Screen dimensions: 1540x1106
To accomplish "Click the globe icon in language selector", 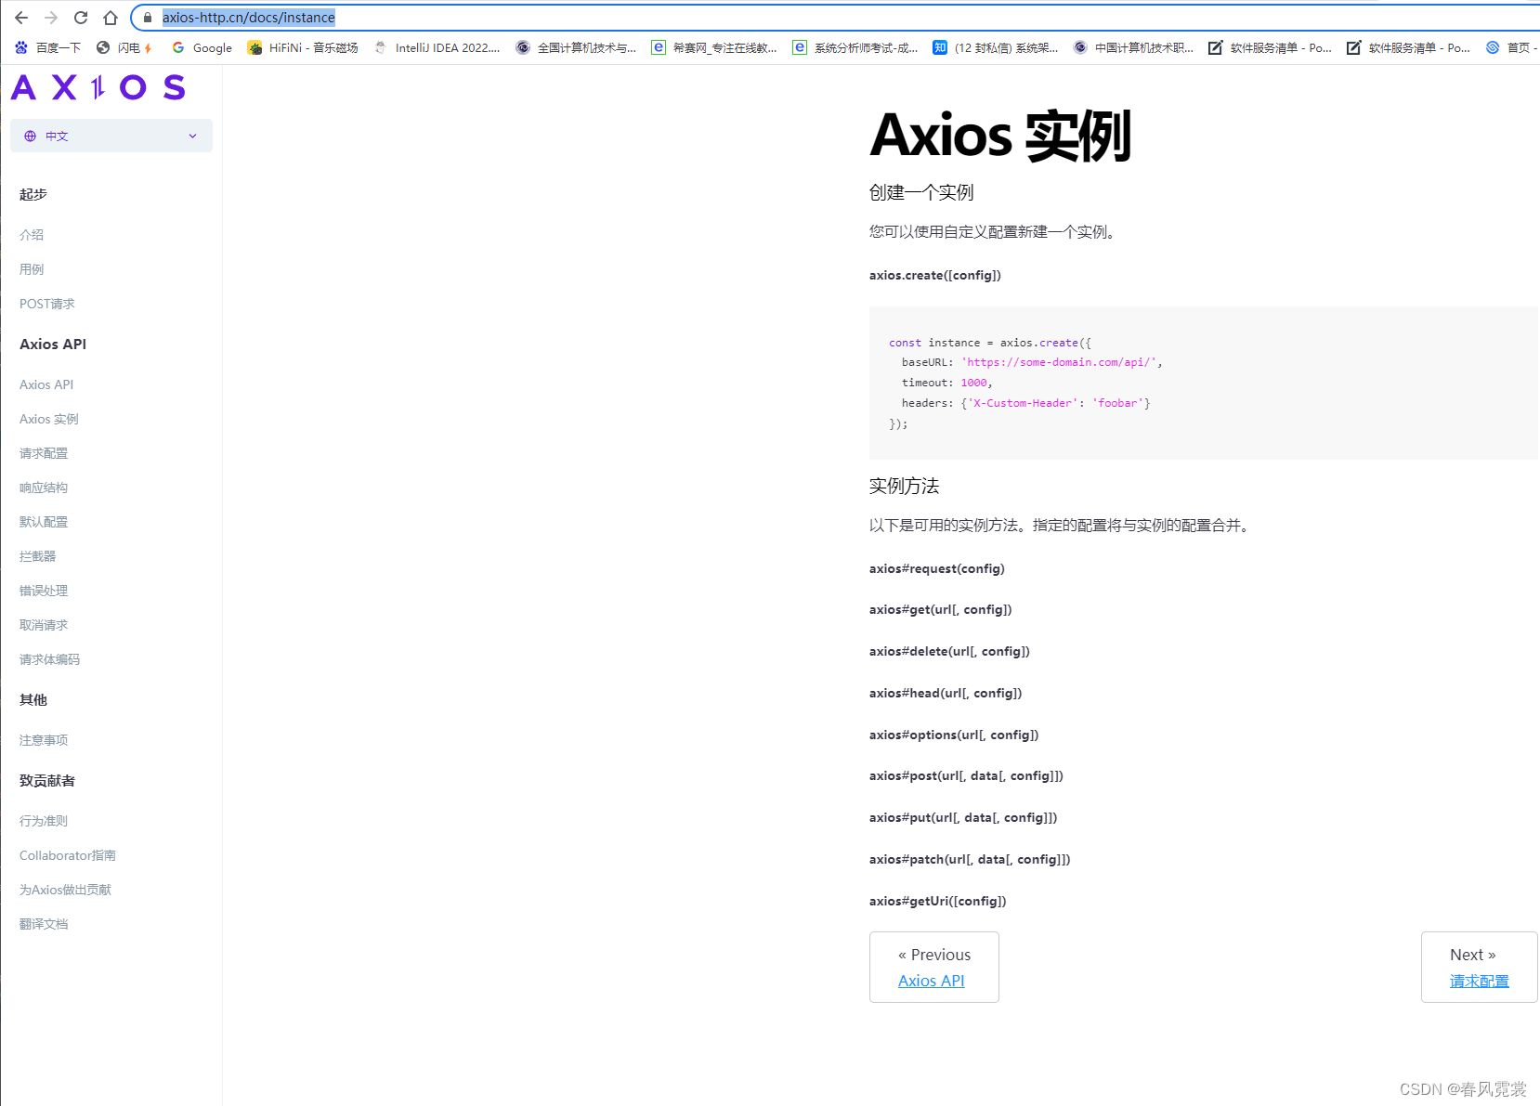I will pyautogui.click(x=31, y=136).
